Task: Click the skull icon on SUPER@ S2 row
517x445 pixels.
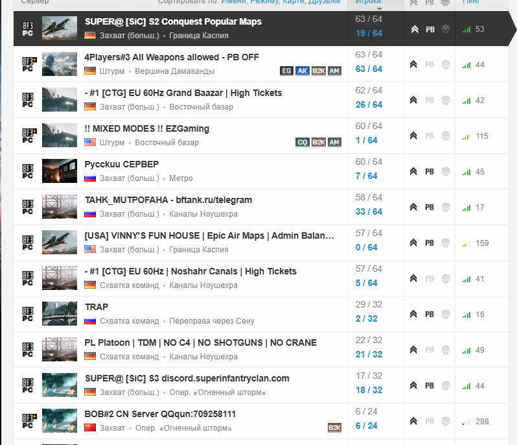Action: [x=446, y=29]
